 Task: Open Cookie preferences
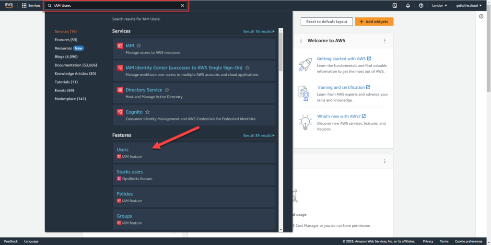[x=469, y=241]
